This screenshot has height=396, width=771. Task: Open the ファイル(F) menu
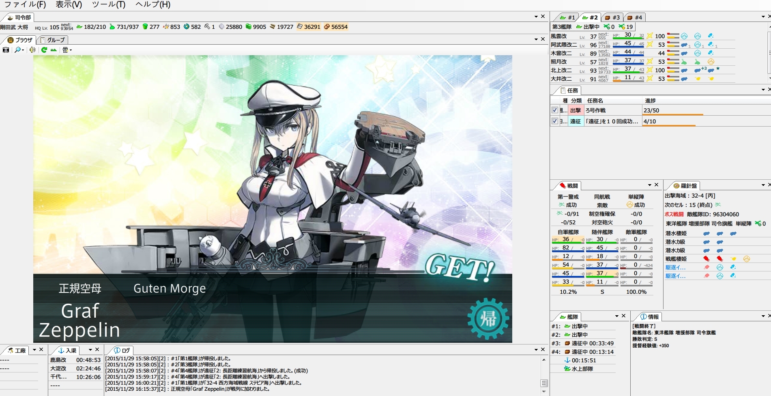[x=25, y=4]
